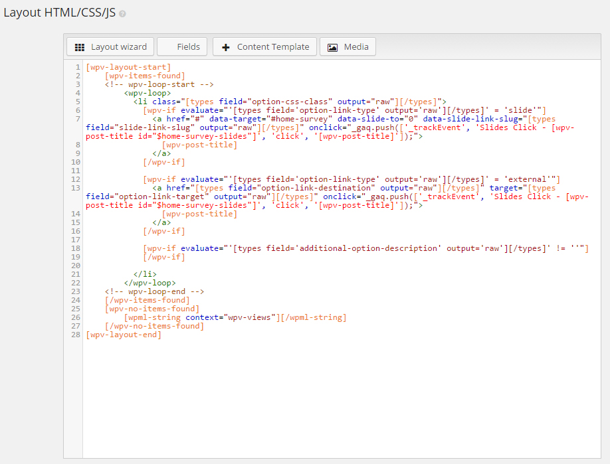Click the [/wpv-if] shortcode on line 16

coord(163,231)
